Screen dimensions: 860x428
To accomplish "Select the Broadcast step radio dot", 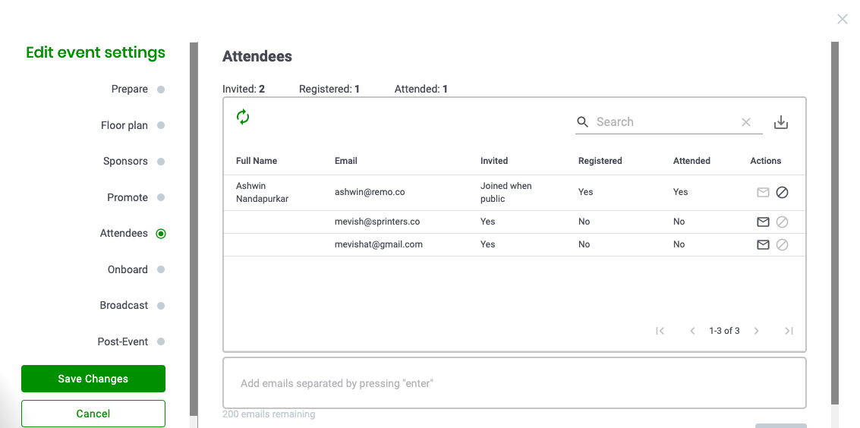I will click(161, 306).
